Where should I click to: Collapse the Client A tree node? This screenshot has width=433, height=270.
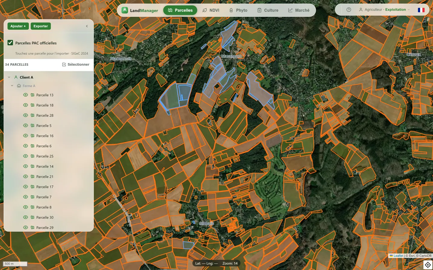coord(9,77)
